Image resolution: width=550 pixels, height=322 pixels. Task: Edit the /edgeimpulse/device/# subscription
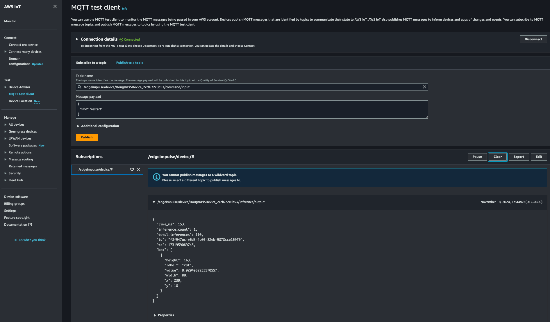539,157
